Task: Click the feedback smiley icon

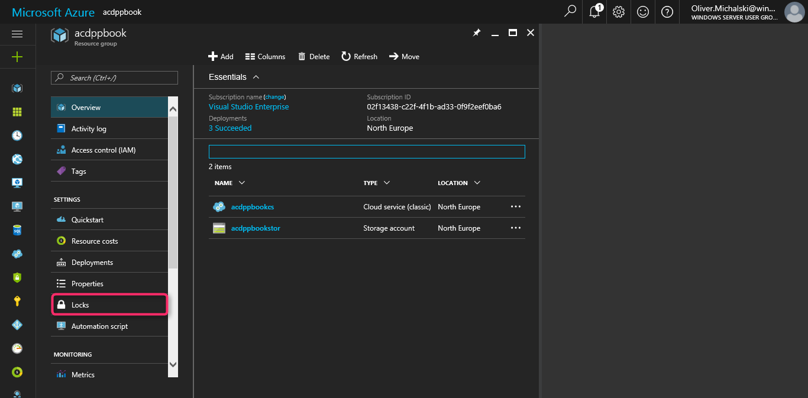Action: [643, 12]
